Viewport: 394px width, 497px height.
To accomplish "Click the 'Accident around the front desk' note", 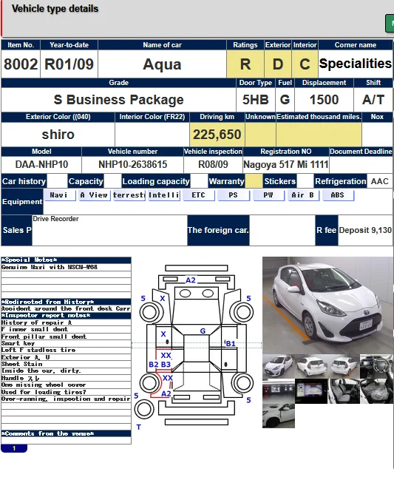I will coord(67,308).
